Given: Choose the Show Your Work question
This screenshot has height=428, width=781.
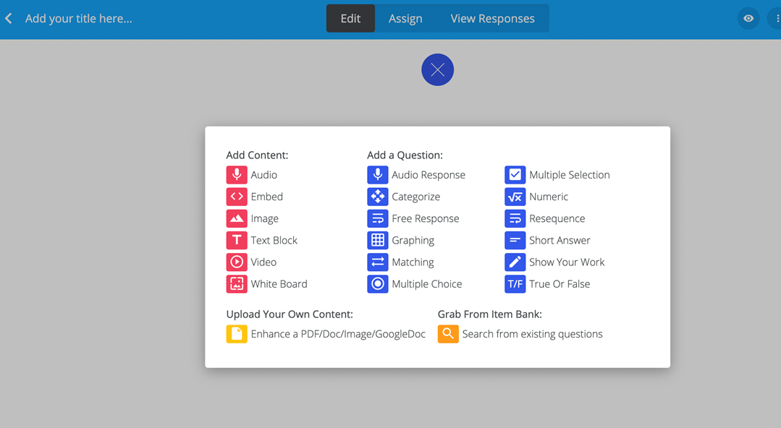Looking at the screenshot, I should [554, 262].
